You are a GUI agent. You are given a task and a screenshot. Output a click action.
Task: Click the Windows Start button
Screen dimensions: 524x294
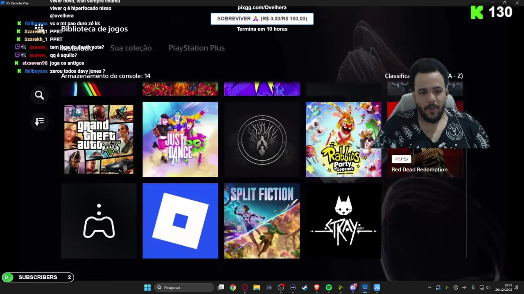click(x=147, y=287)
